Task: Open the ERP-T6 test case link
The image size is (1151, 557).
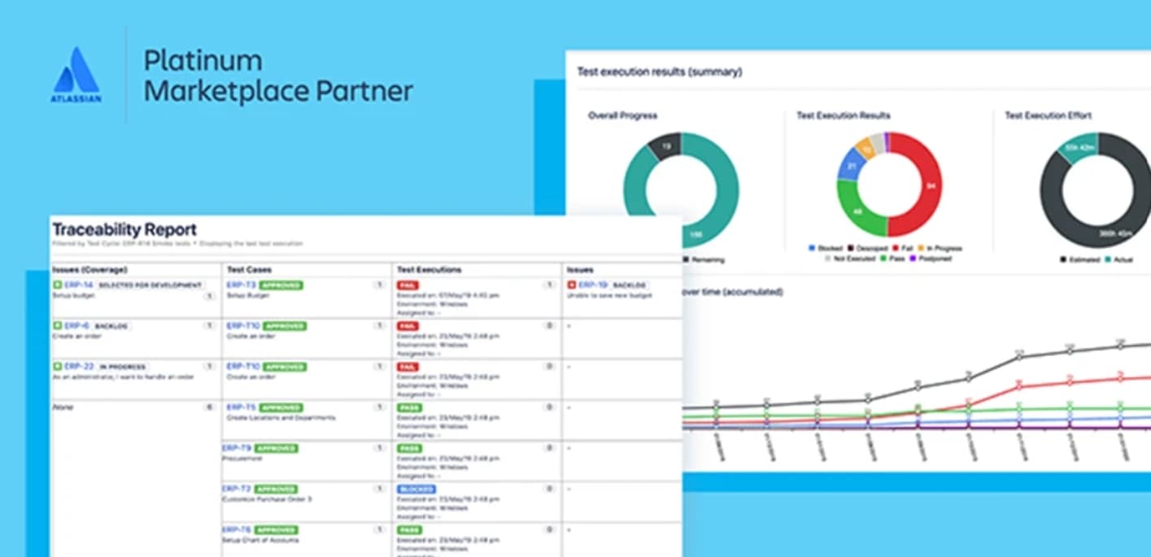Action: 237,529
